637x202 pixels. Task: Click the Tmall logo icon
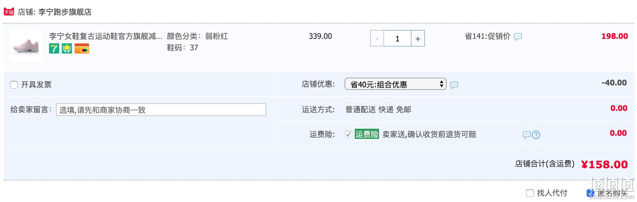[x=9, y=12]
